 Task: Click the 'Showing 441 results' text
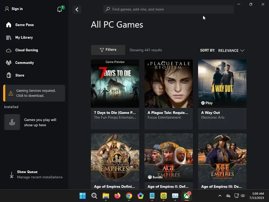point(146,50)
